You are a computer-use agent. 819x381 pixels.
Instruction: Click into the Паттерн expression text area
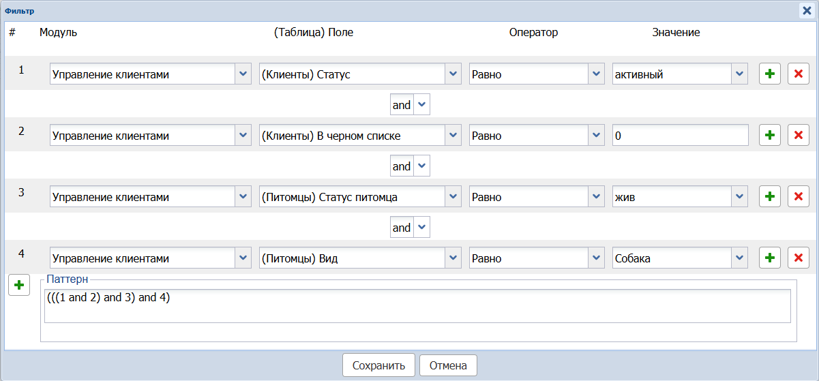417,306
